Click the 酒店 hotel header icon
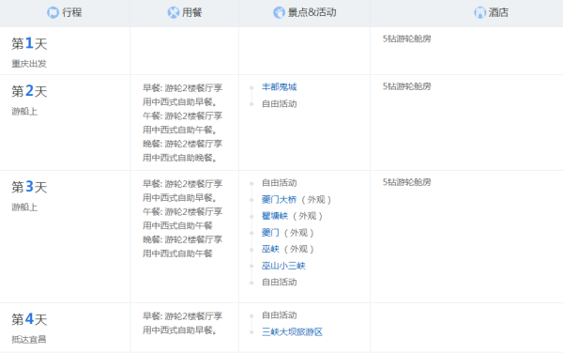 point(479,12)
